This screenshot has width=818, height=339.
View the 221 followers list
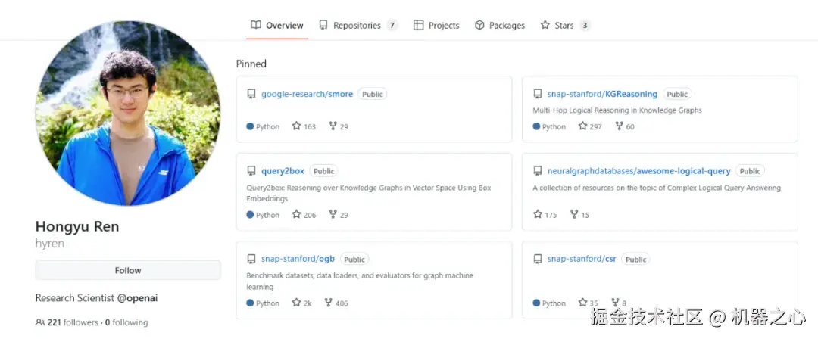tap(73, 322)
